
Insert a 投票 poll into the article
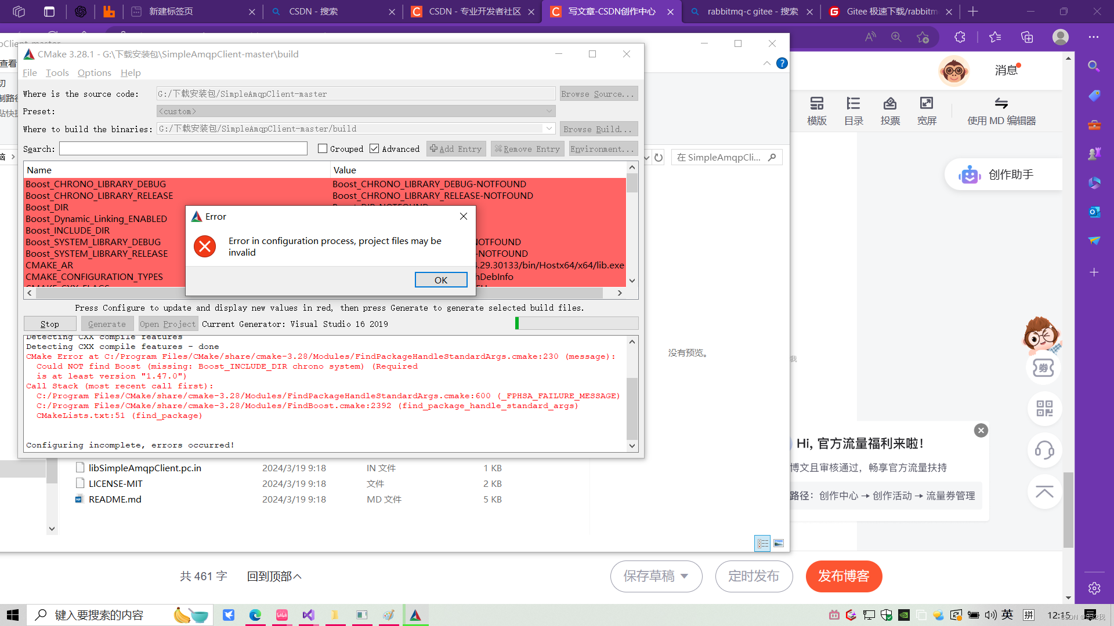[x=890, y=110]
